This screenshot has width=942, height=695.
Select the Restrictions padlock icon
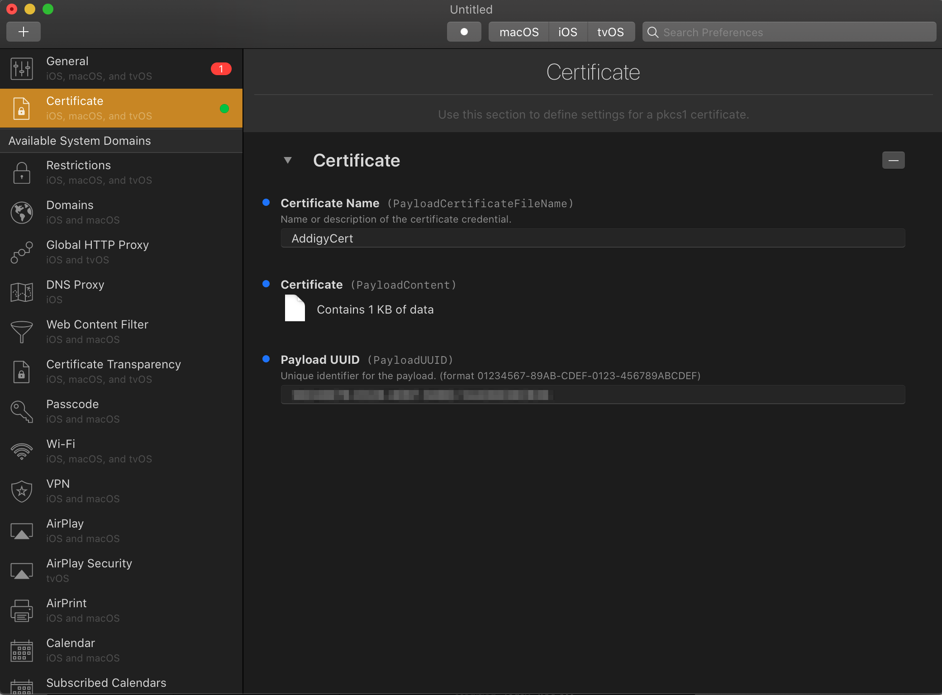pos(22,173)
